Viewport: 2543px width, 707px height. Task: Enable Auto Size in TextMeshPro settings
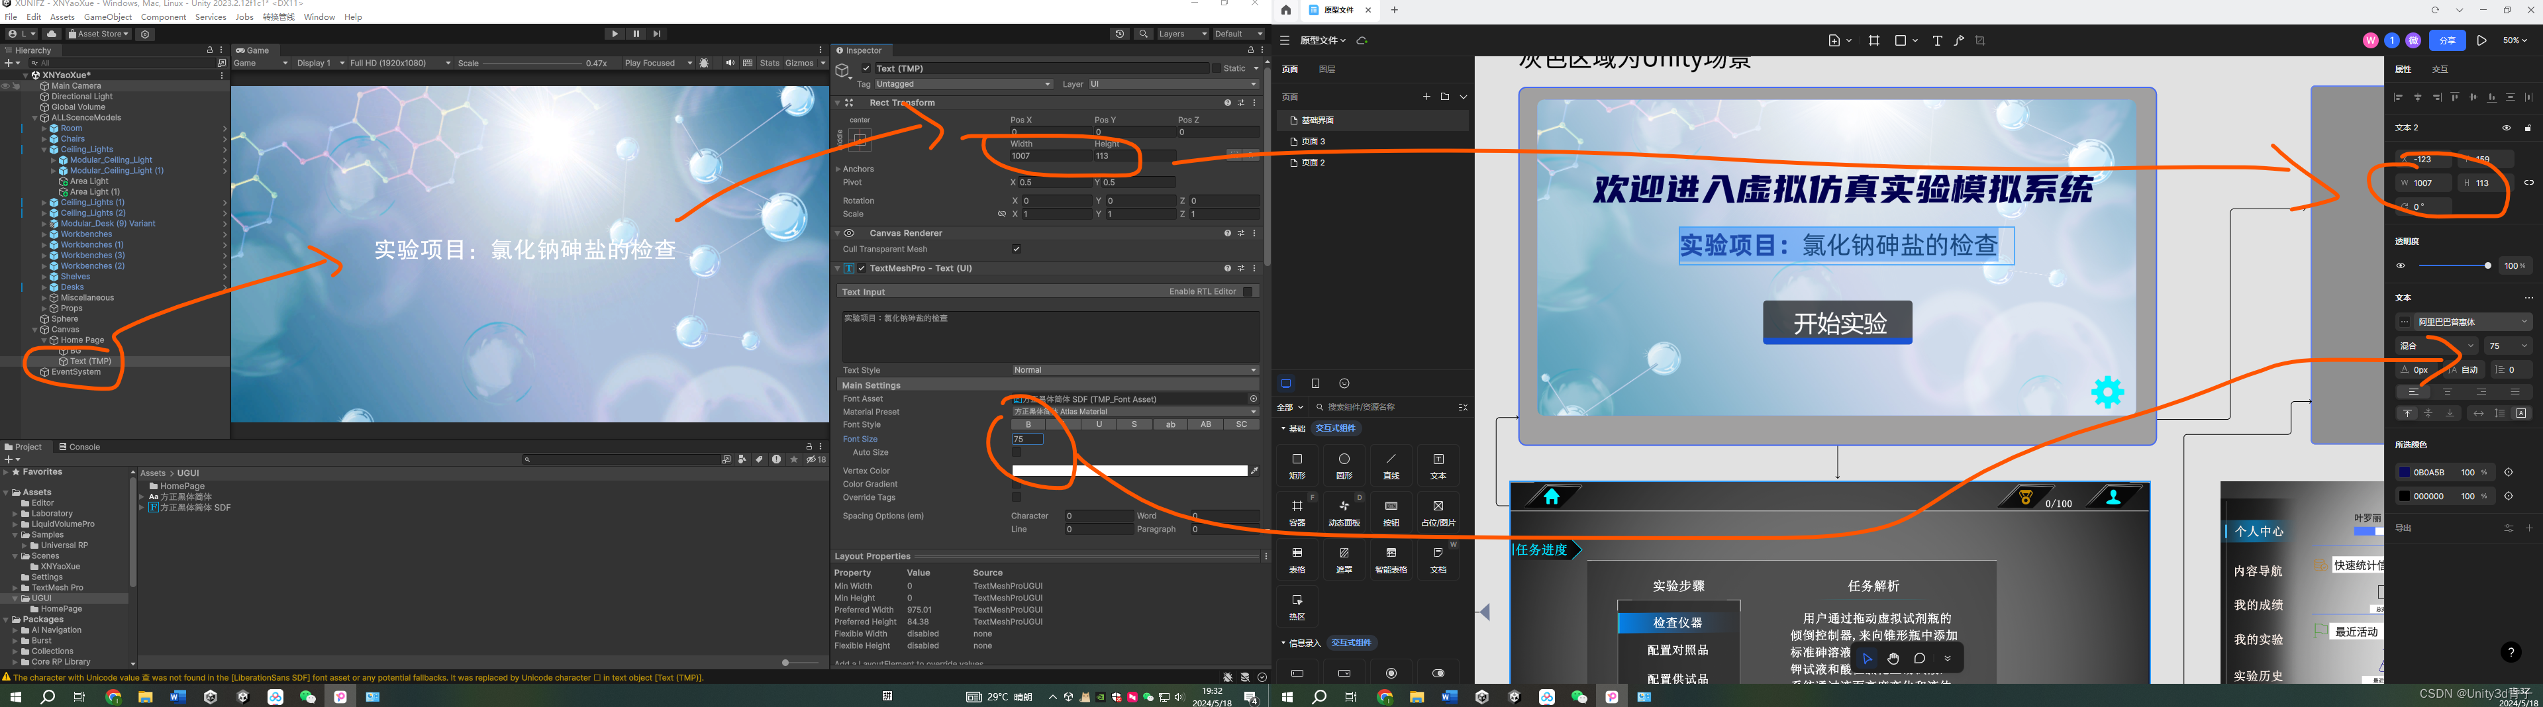tap(1017, 451)
